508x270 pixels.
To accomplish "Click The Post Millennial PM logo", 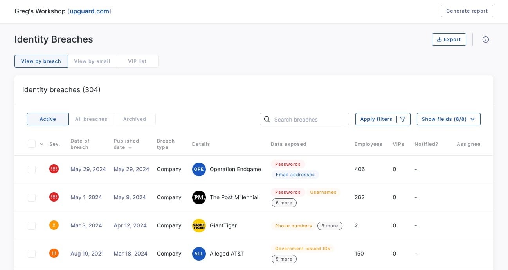I will click(199, 197).
